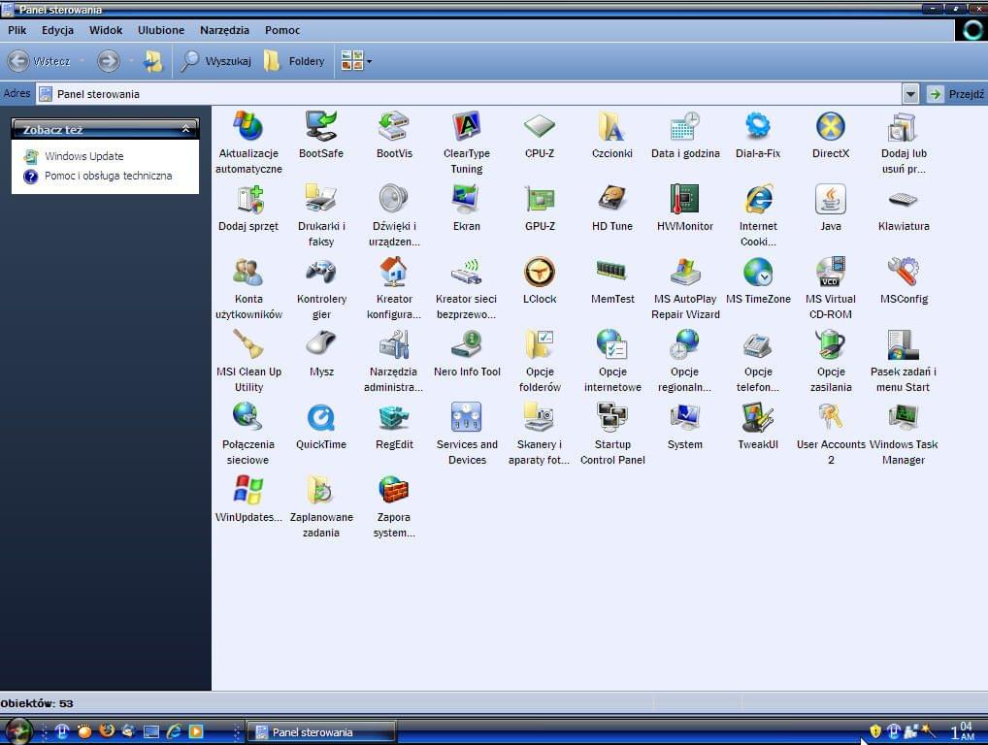Image resolution: width=988 pixels, height=745 pixels.
Task: Open the Mysz mouse settings
Action: coord(321,353)
